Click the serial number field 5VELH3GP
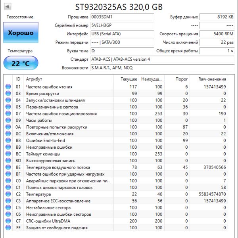The width and height of the screenshot is (238, 238). (122, 25)
